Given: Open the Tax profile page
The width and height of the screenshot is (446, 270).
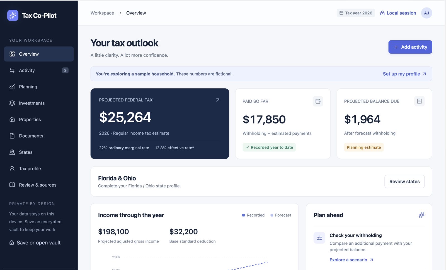Looking at the screenshot, I should 39,169.
